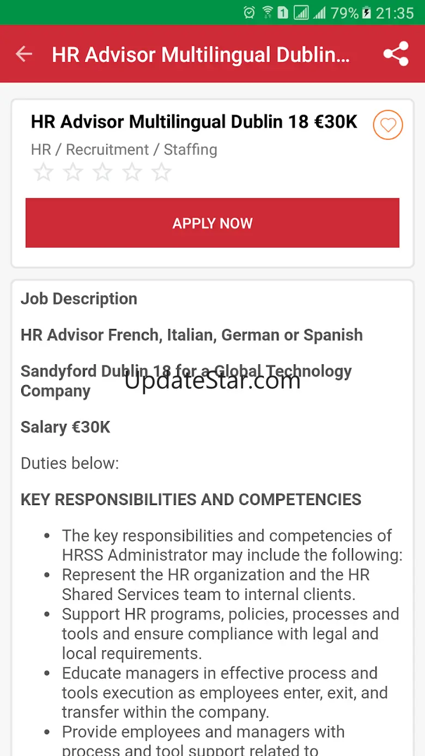Rate the job two stars
Viewport: 425px width, 756px height.
pyautogui.click(x=73, y=172)
